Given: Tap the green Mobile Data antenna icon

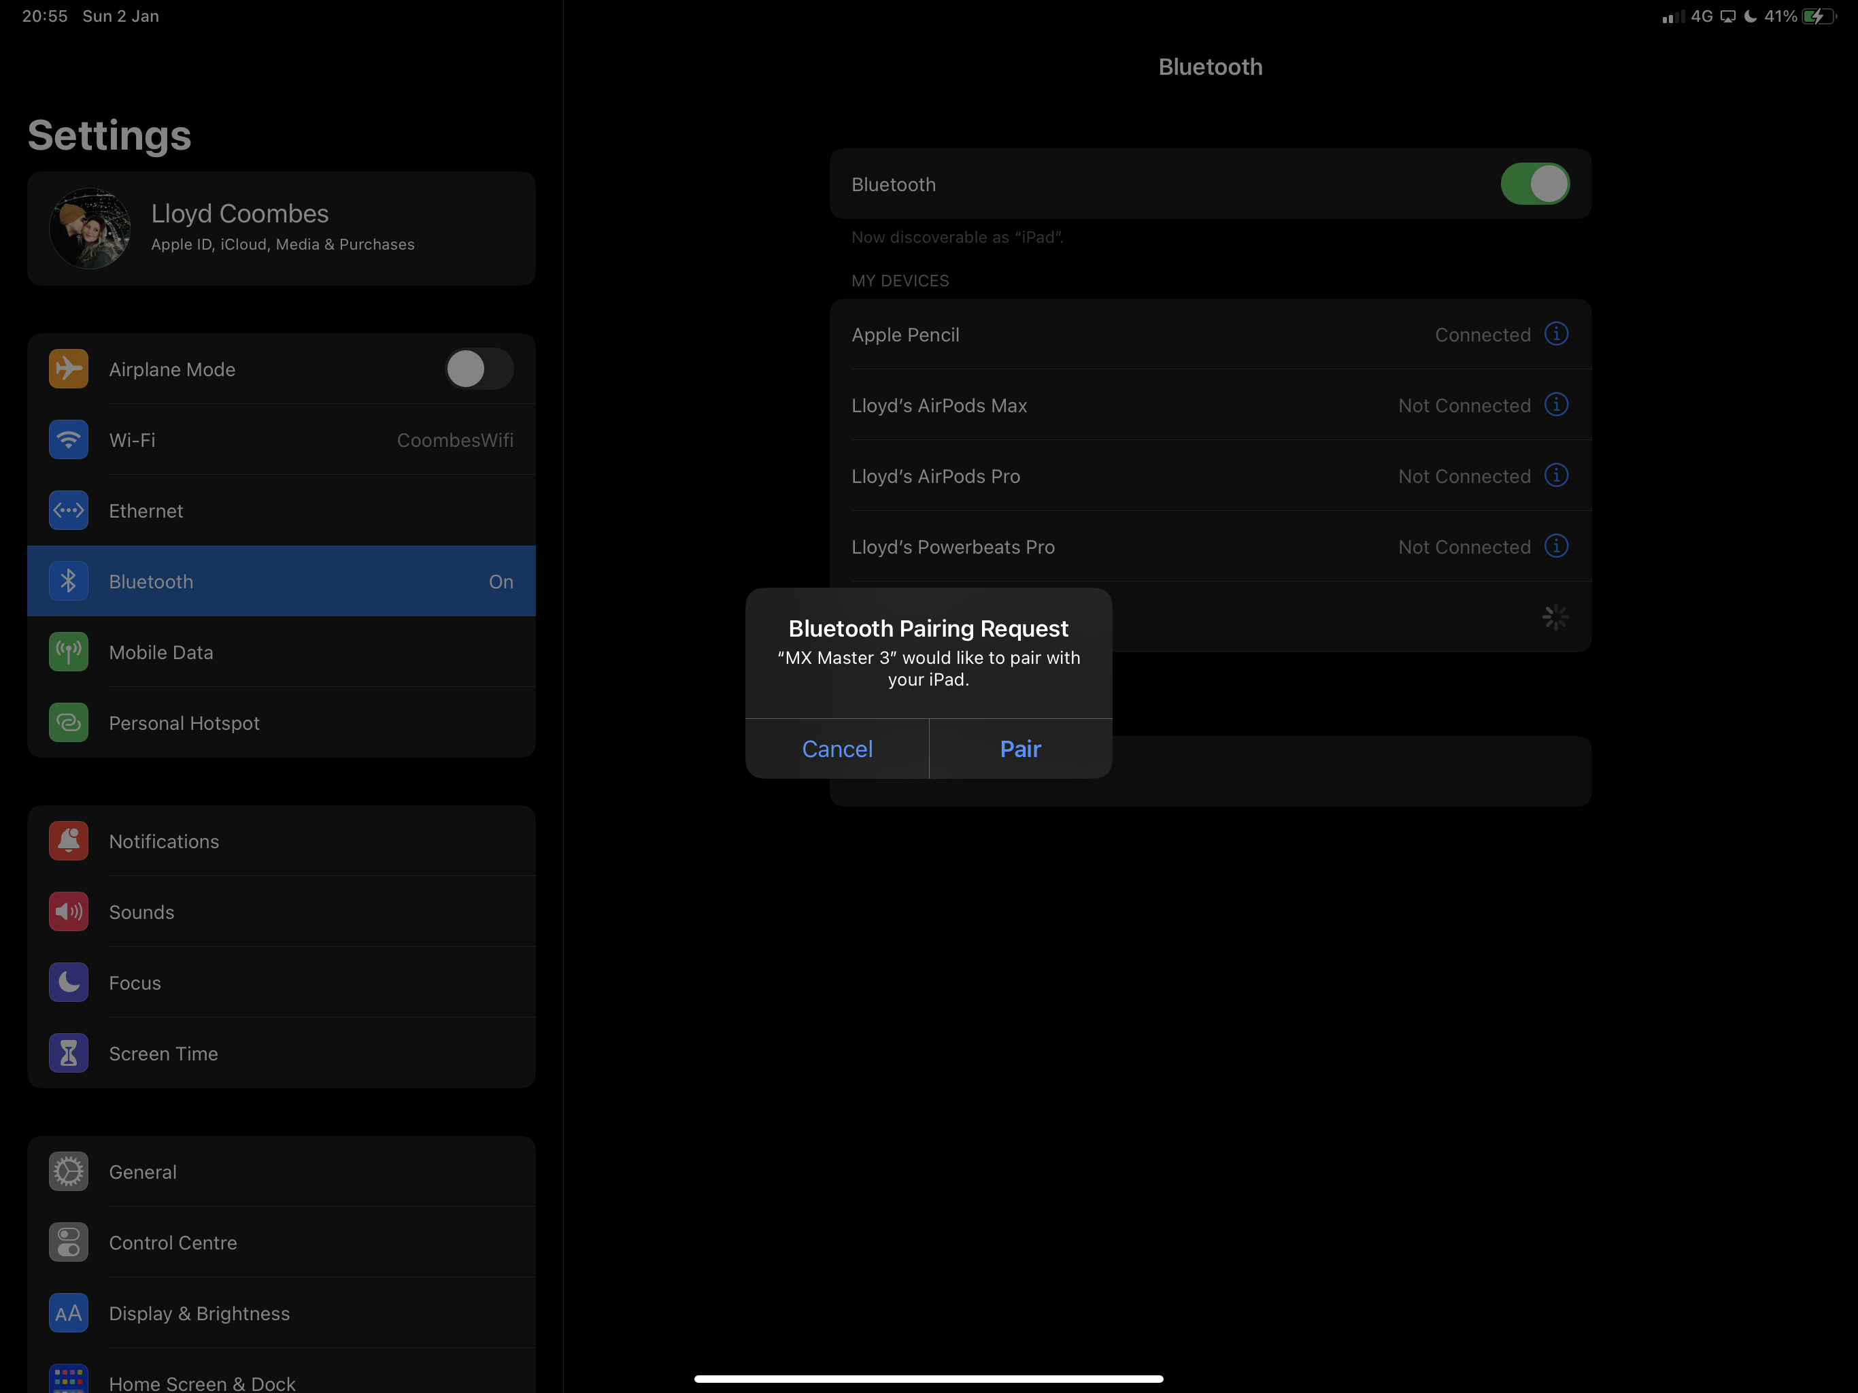Looking at the screenshot, I should pos(69,652).
